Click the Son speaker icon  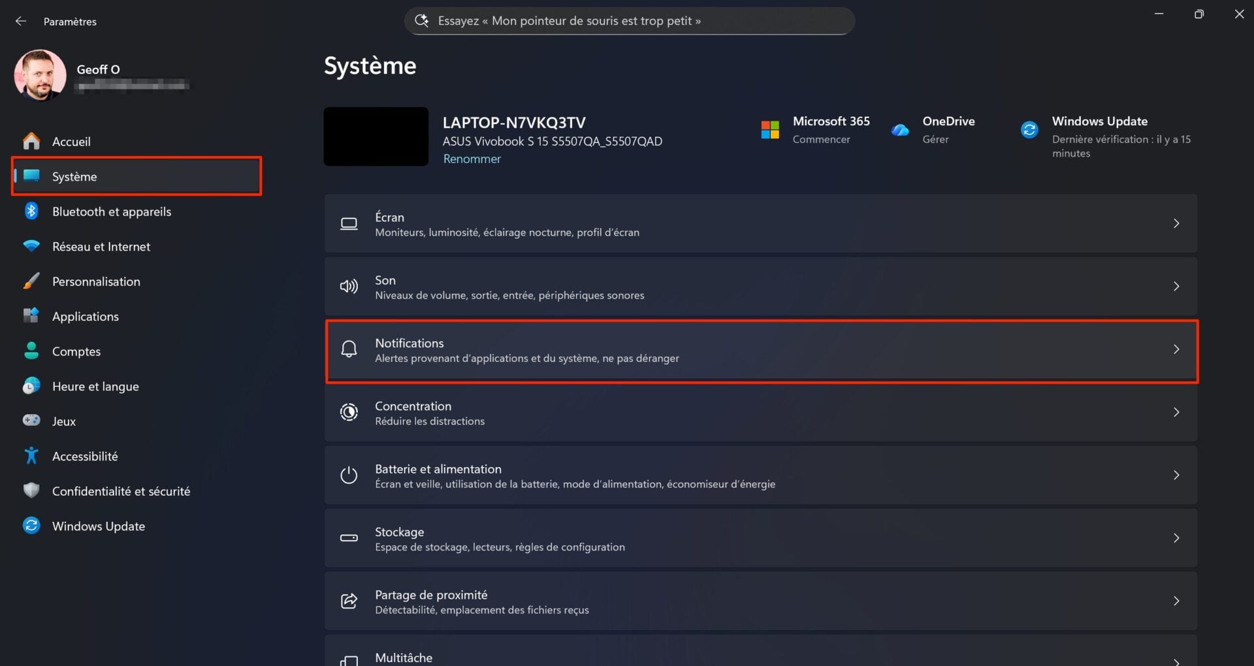pyautogui.click(x=349, y=286)
